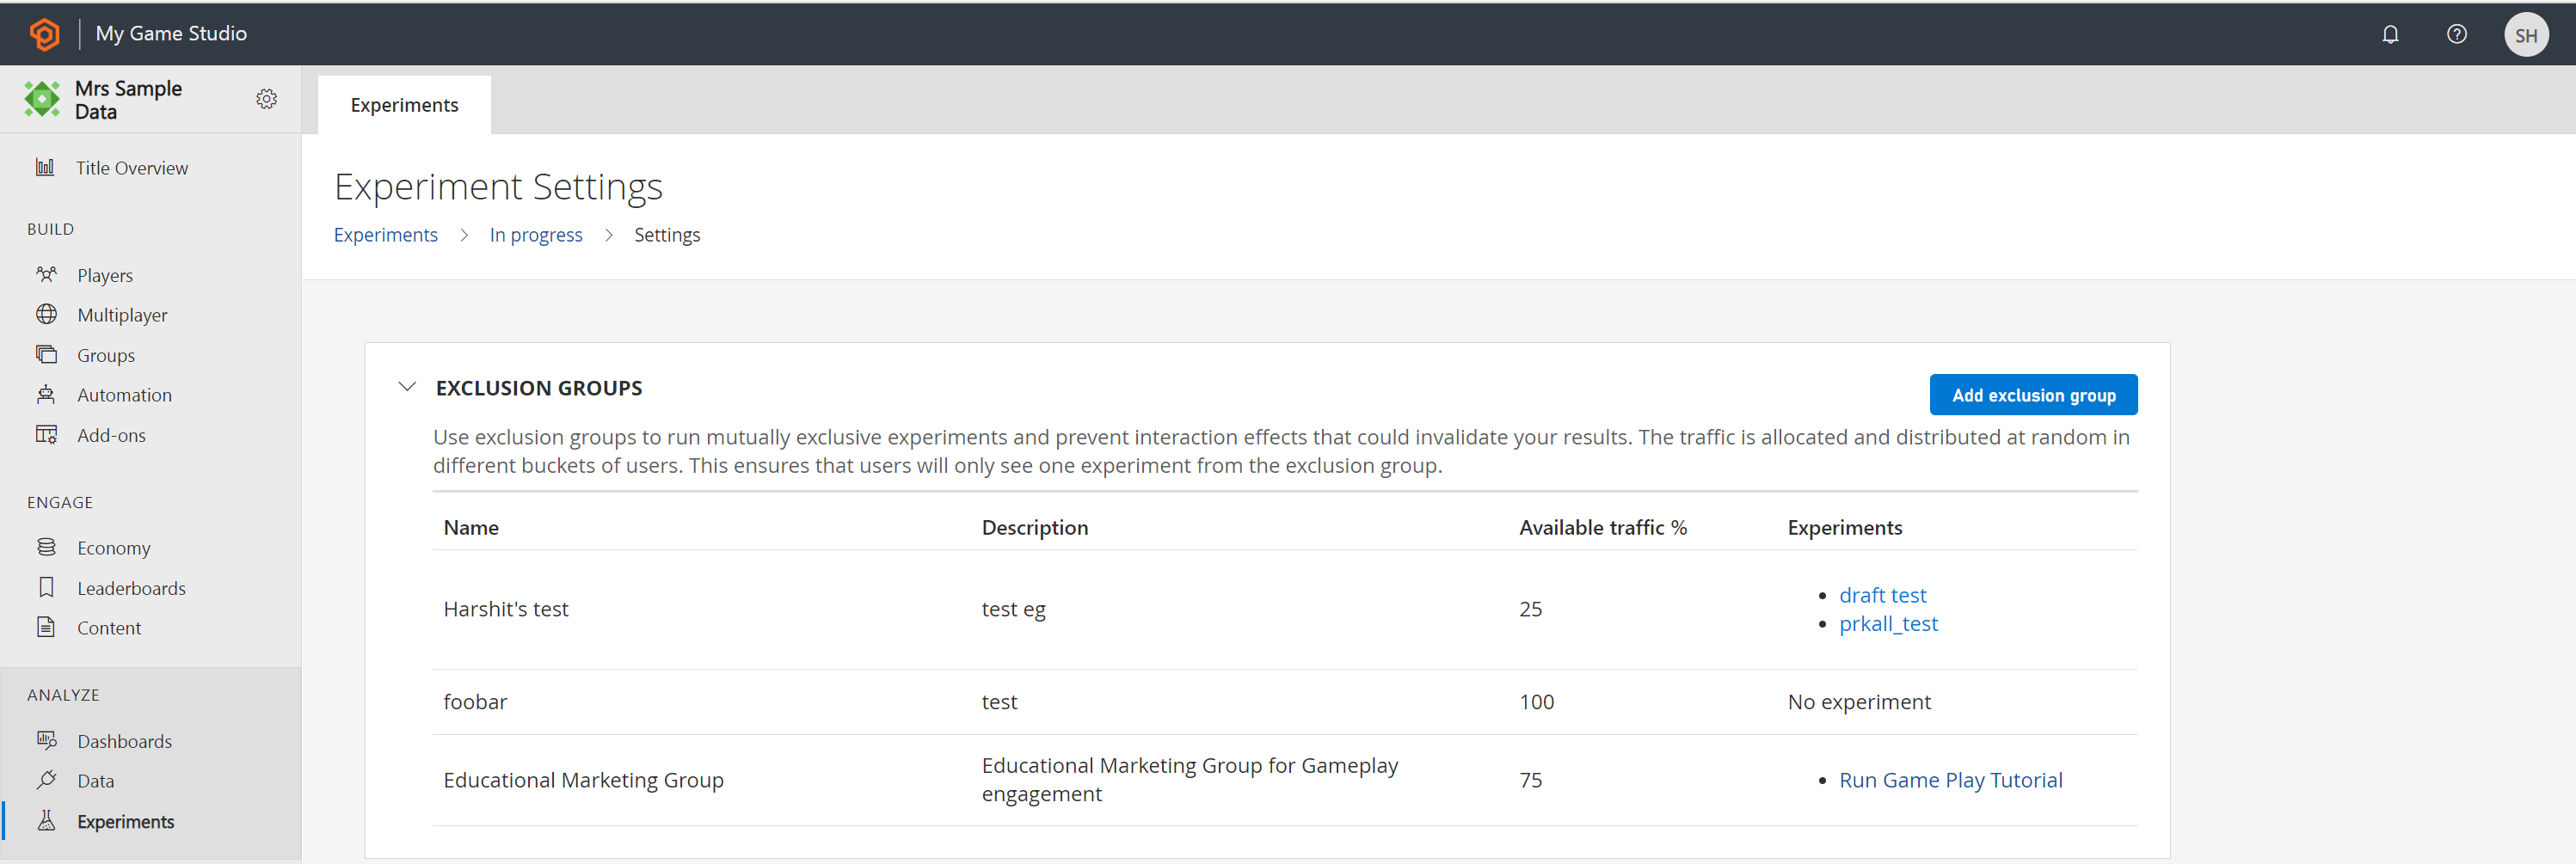Click Mrs Sample Data title name
2576x864 pixels.
tap(128, 100)
